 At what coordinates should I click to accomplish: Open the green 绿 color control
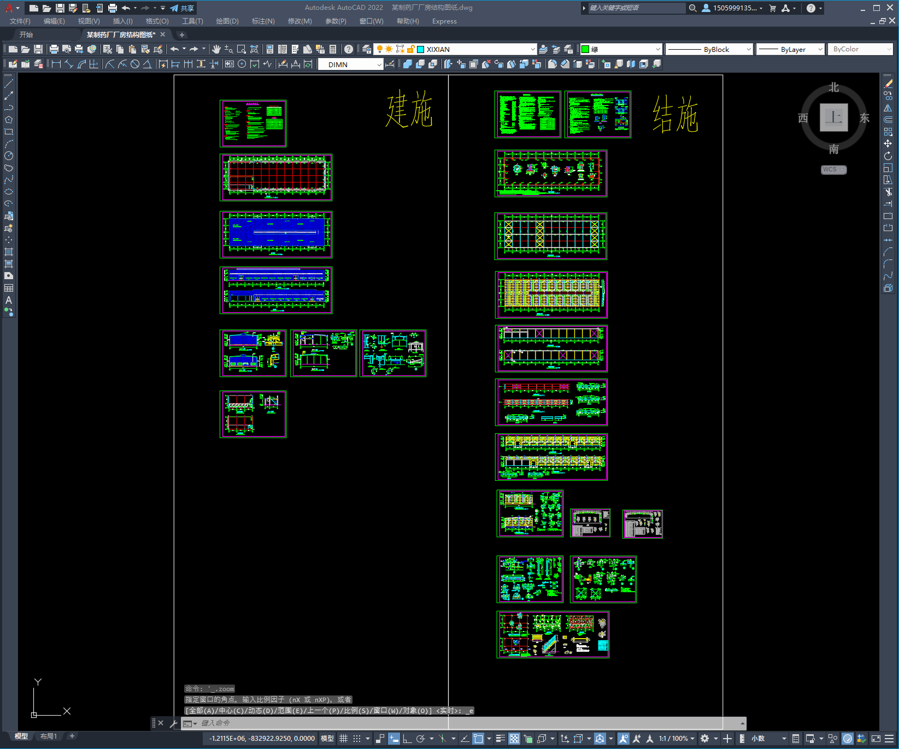(620, 49)
